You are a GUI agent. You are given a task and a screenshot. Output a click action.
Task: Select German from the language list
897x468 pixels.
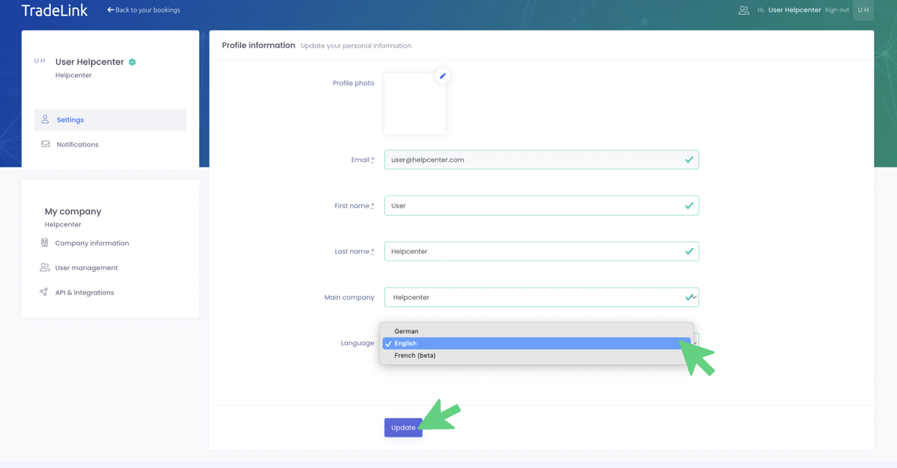406,331
